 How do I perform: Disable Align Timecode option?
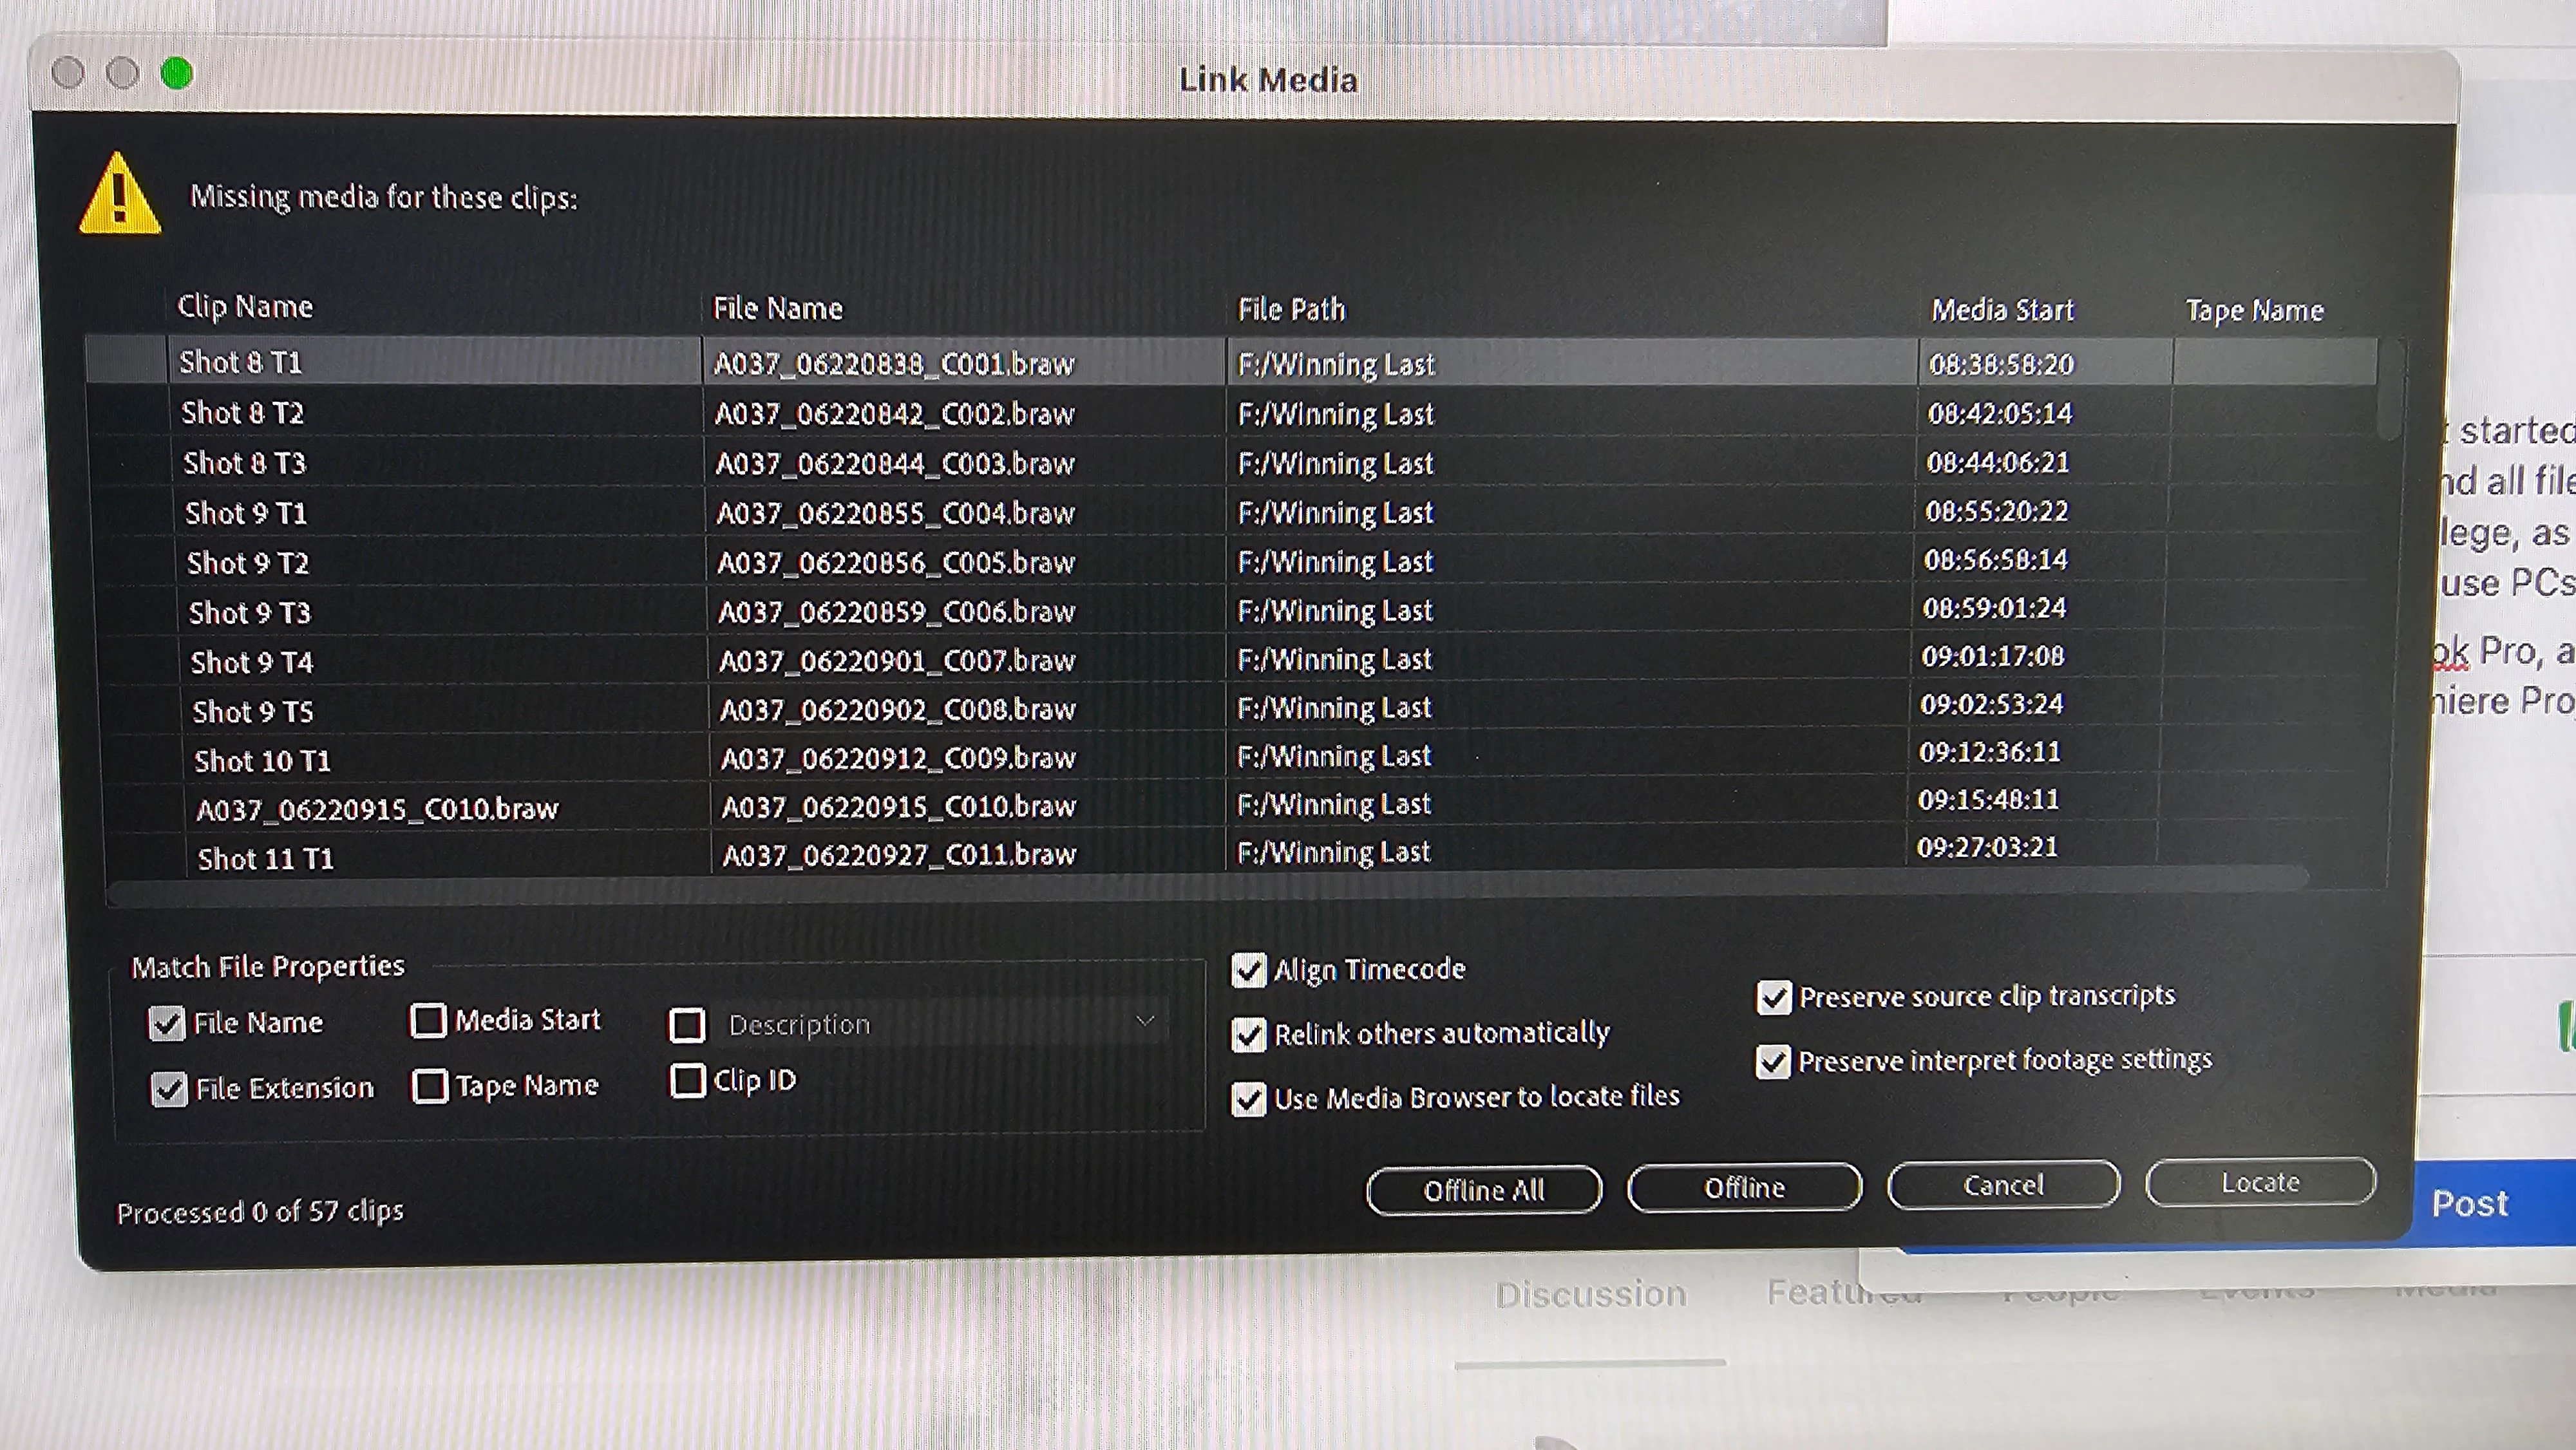[1249, 970]
